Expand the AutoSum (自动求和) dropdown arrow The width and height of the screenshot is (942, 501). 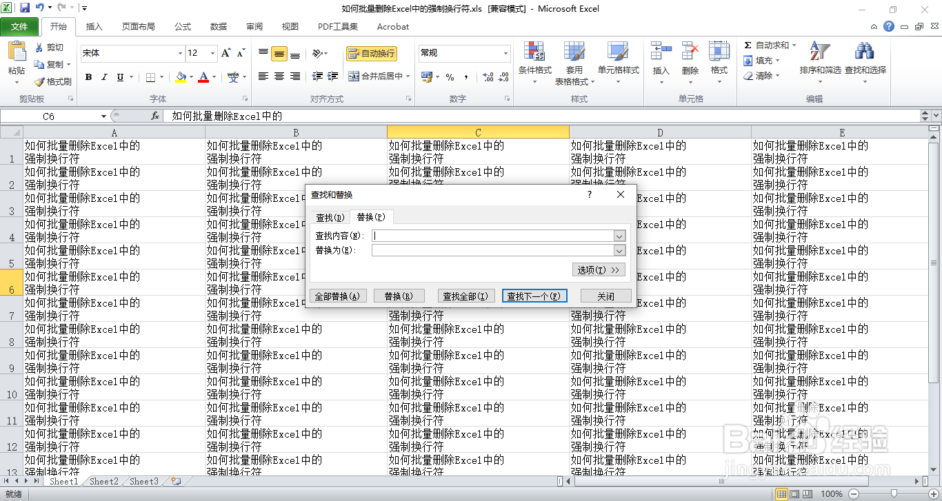coord(794,45)
